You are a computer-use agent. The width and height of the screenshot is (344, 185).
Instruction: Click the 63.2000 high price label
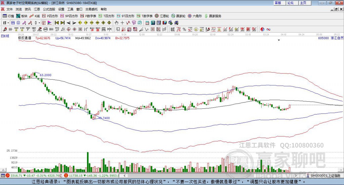(x=45, y=75)
